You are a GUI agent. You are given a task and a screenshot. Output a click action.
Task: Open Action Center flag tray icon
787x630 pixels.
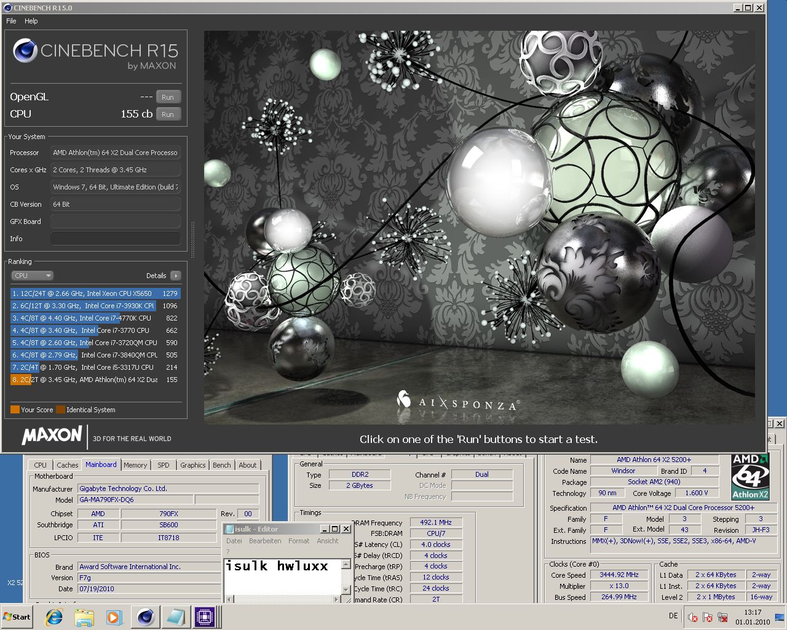pos(708,617)
